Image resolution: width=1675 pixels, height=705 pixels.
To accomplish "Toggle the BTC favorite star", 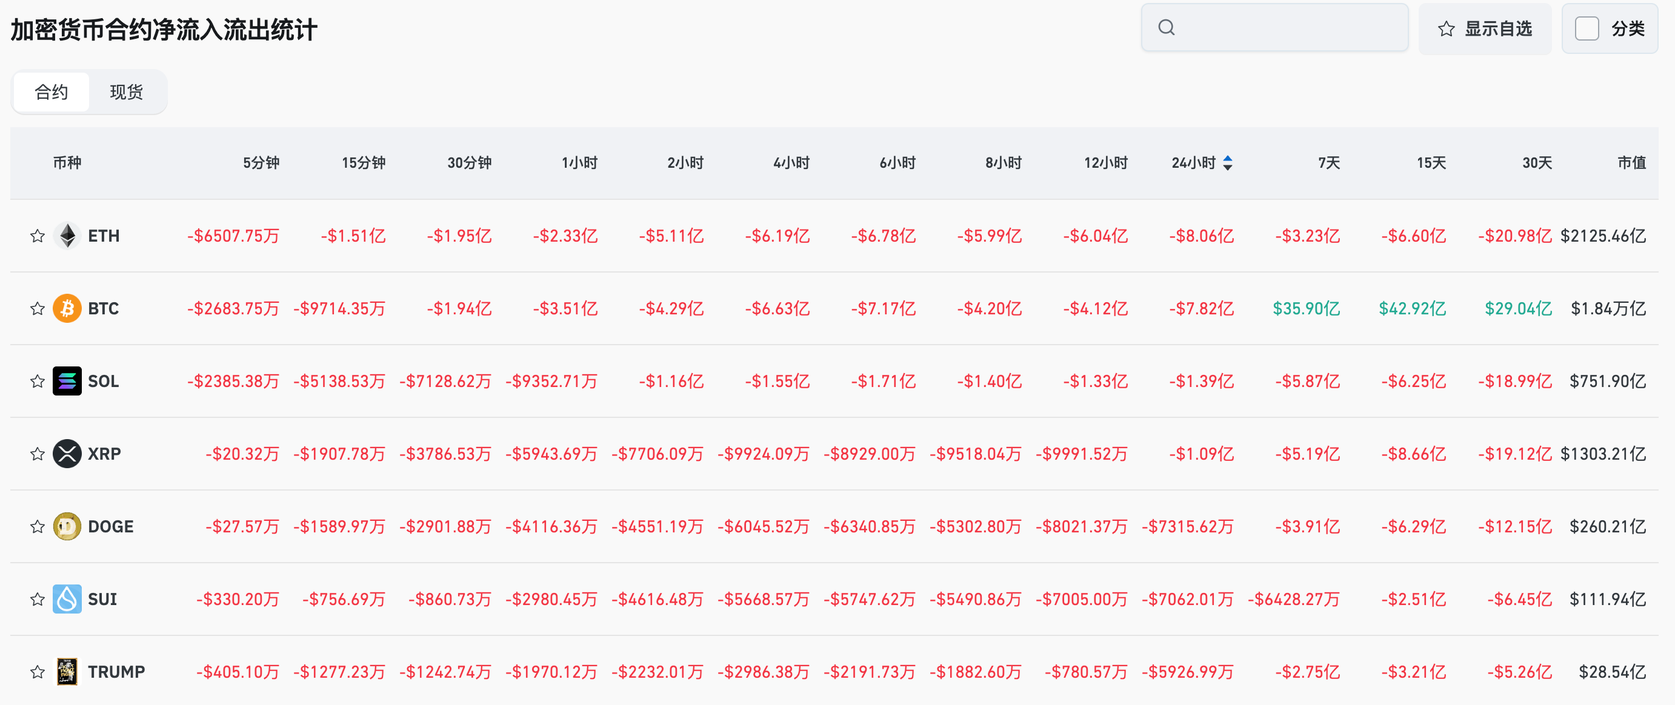I will tap(38, 309).
